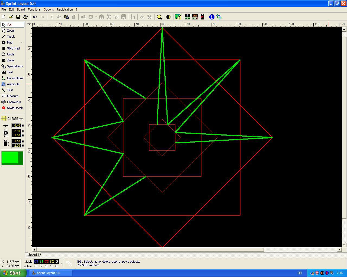Viewport: 347px width, 277px height.
Task: Toggle the Solder mask view
Action: click(12, 108)
